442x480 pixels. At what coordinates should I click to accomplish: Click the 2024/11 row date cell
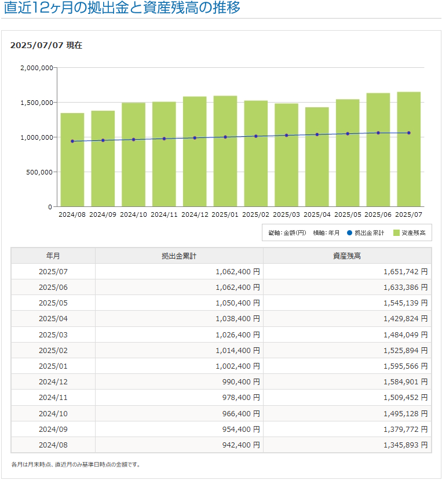tap(53, 397)
